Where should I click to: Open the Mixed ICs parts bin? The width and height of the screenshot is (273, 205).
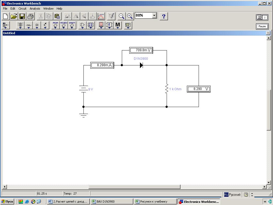coord(64,25)
